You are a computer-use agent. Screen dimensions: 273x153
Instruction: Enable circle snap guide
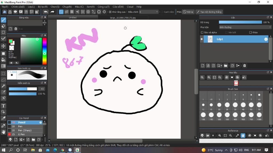(88, 12)
